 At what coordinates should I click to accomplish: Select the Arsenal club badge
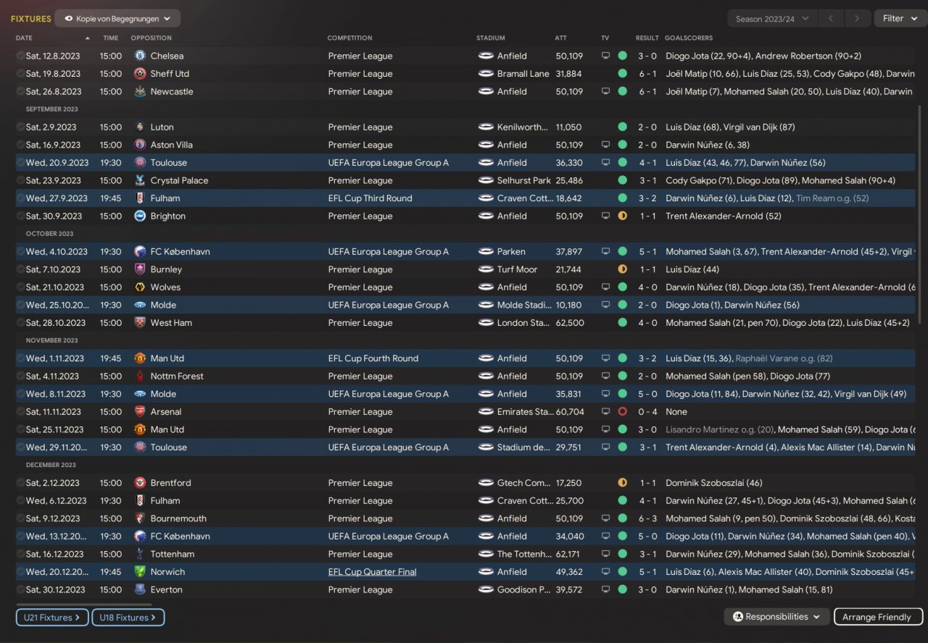[140, 411]
